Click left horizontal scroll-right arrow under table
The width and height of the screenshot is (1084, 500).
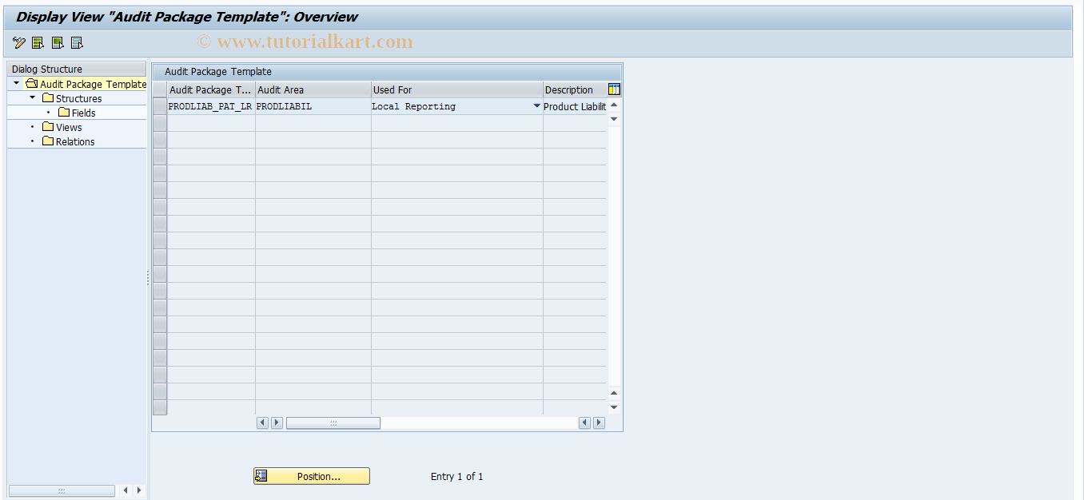click(277, 423)
